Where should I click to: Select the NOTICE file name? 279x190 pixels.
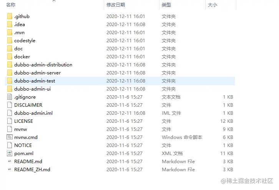tap(23, 145)
